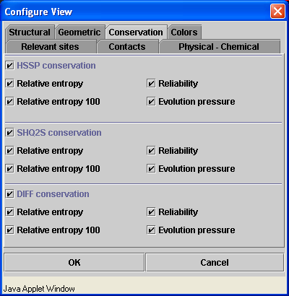Screen dimensions: 289x296
Task: Switch to the Structural tab
Action: pyautogui.click(x=30, y=32)
